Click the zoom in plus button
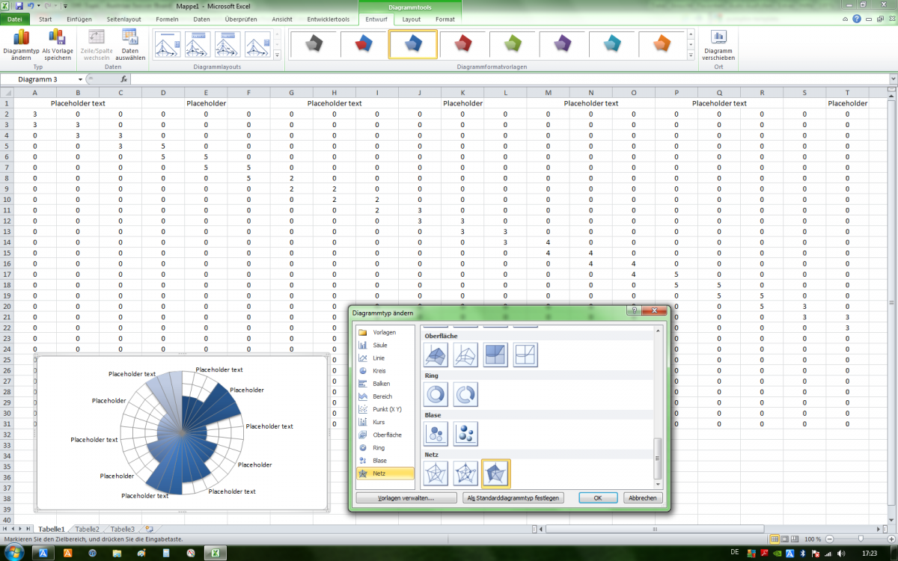This screenshot has height=561, width=898. click(x=893, y=539)
